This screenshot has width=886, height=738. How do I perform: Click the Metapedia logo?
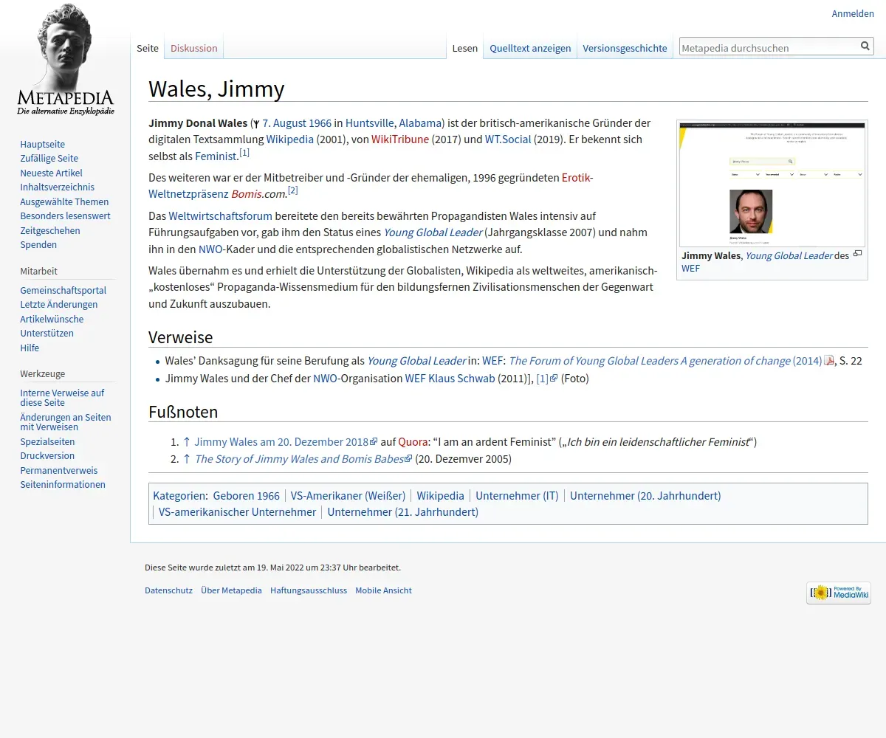click(65, 60)
